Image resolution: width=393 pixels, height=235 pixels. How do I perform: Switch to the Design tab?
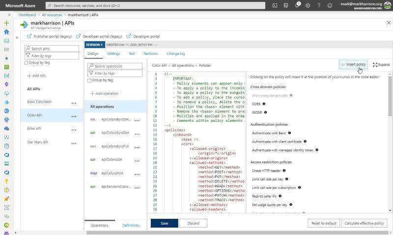(x=93, y=54)
